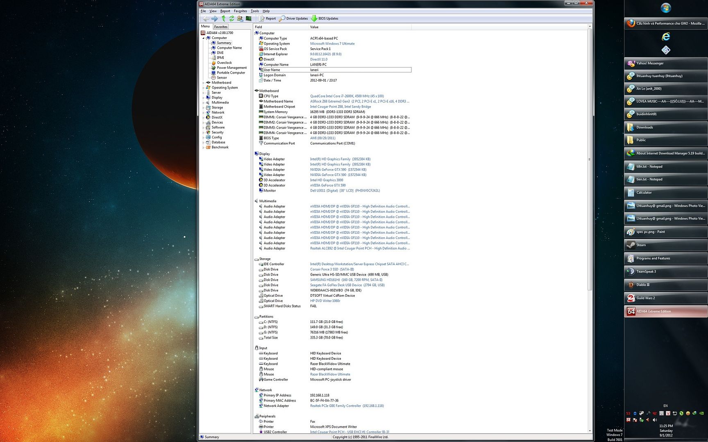Image resolution: width=708 pixels, height=442 pixels.
Task: Open the Downloads folder taskbar item
Action: (666, 127)
